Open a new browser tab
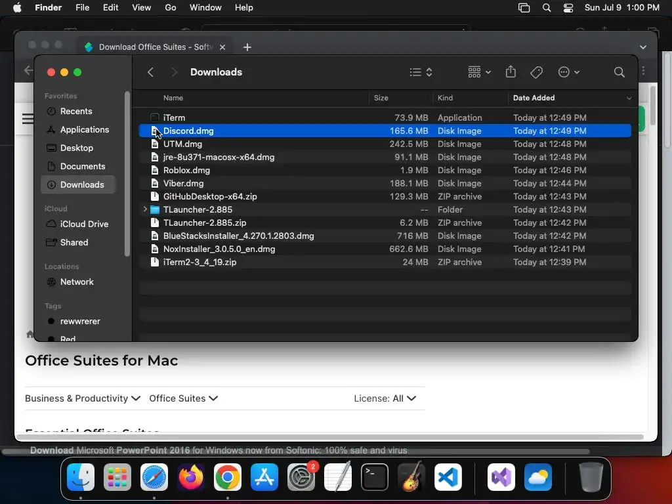Image resolution: width=672 pixels, height=504 pixels. coord(247,47)
